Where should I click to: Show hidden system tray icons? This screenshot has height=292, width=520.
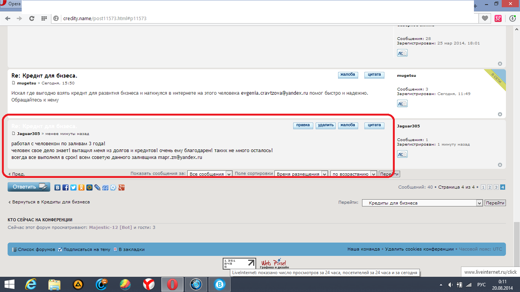441,285
